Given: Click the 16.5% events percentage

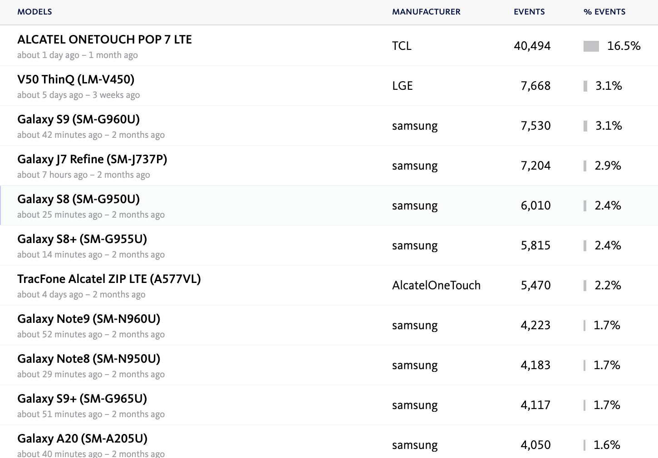Looking at the screenshot, I should [x=624, y=46].
